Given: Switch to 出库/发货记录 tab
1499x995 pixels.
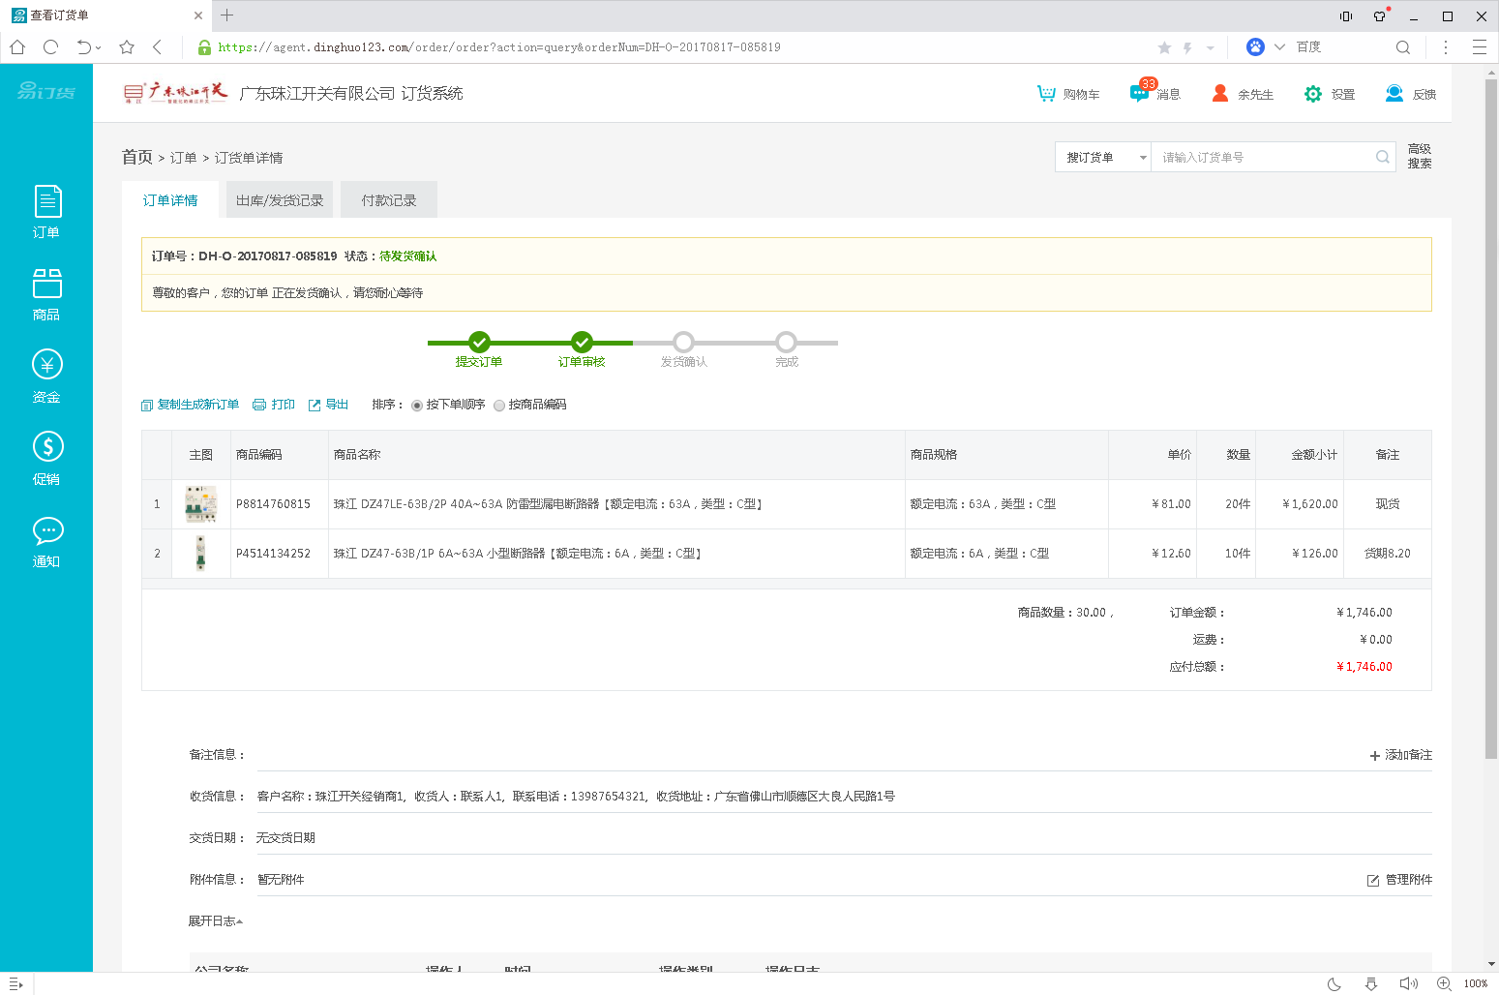Looking at the screenshot, I should coord(280,200).
